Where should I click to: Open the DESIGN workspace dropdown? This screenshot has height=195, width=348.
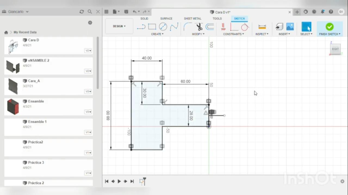pyautogui.click(x=119, y=26)
